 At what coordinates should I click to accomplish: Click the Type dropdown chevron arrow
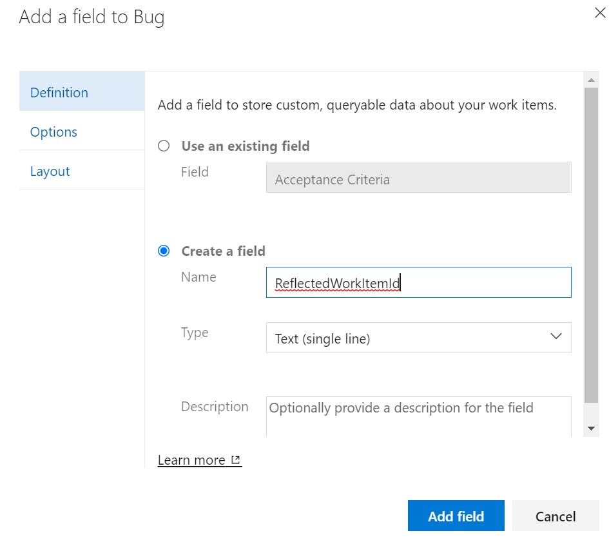pyautogui.click(x=556, y=336)
